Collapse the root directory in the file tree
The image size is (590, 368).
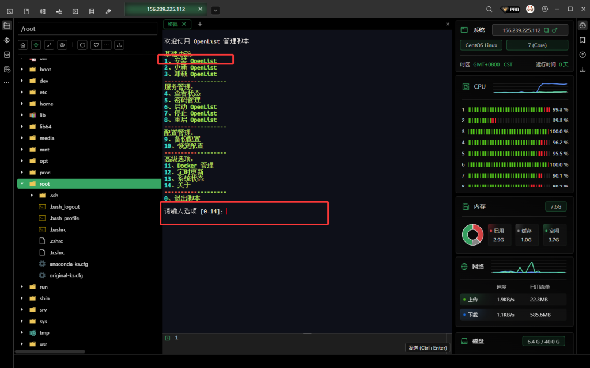click(23, 183)
